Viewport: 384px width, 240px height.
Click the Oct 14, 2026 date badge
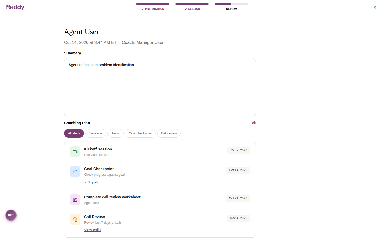(238, 170)
